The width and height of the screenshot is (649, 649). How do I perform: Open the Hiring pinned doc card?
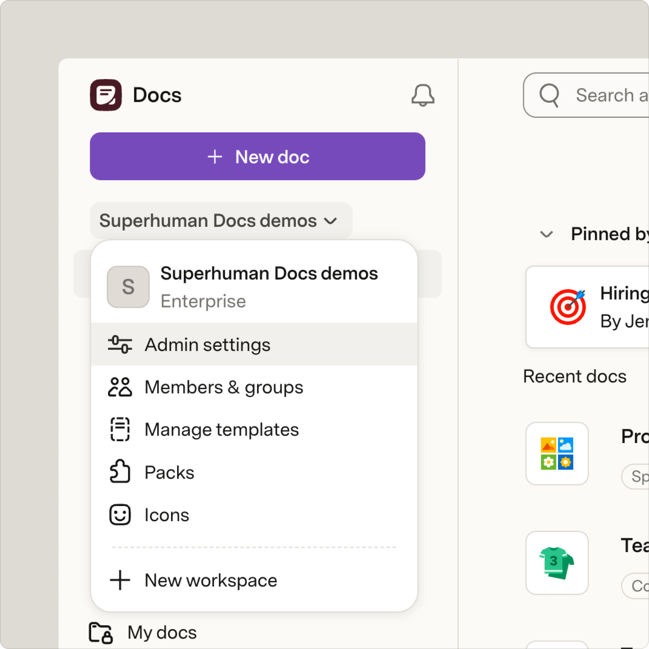point(587,307)
